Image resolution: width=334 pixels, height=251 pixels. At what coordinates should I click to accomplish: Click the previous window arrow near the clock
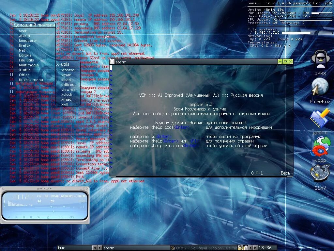tap(250, 248)
